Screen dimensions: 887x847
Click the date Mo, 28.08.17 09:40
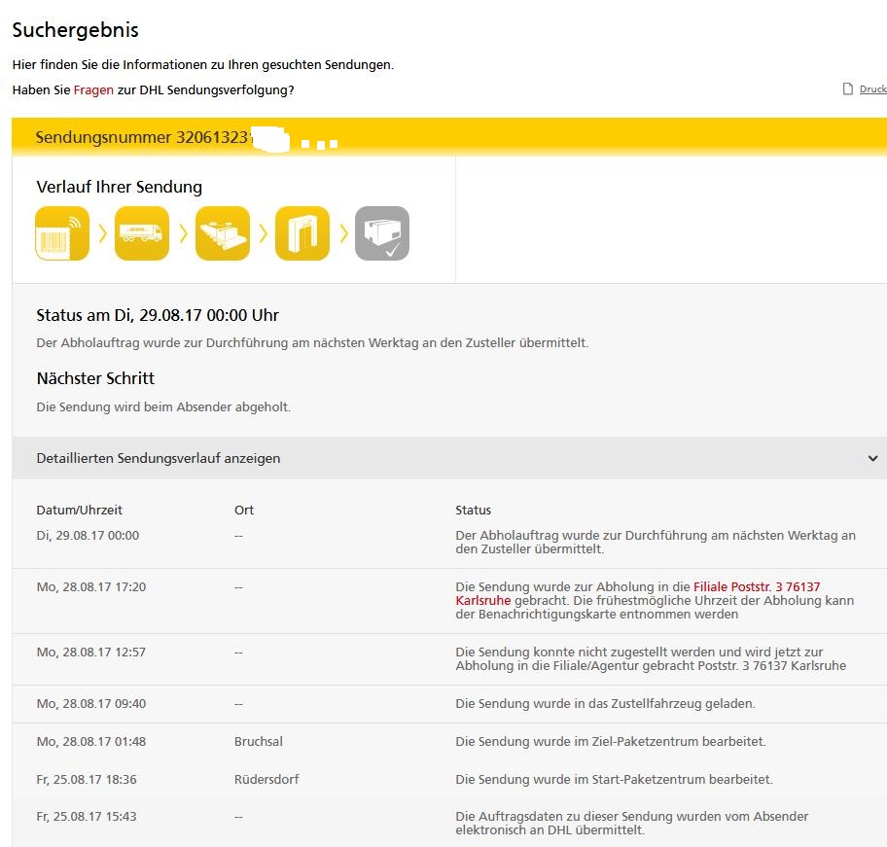[91, 703]
